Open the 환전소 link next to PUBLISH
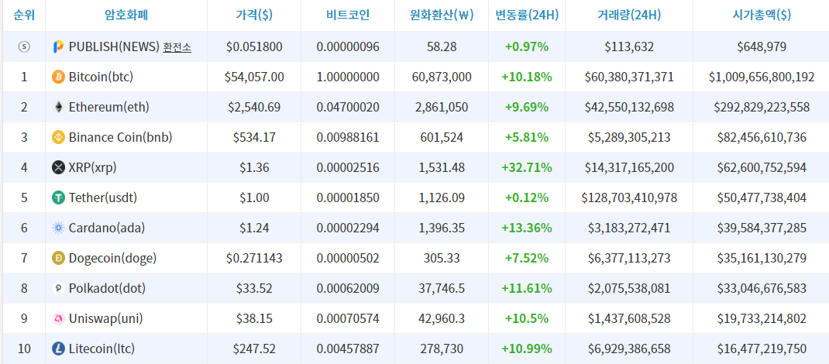829x364 pixels. click(x=177, y=47)
